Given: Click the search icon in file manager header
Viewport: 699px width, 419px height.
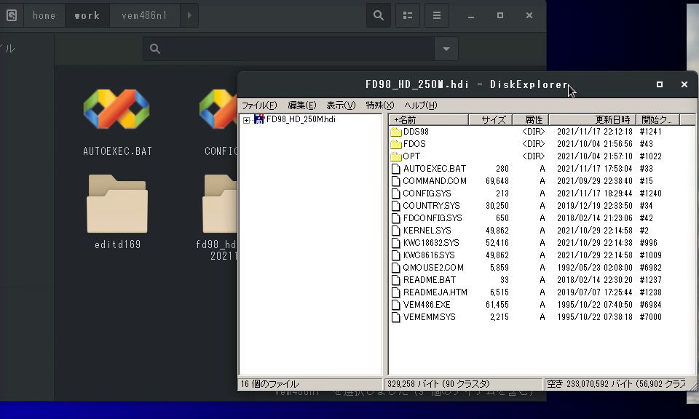Looking at the screenshot, I should (x=379, y=15).
